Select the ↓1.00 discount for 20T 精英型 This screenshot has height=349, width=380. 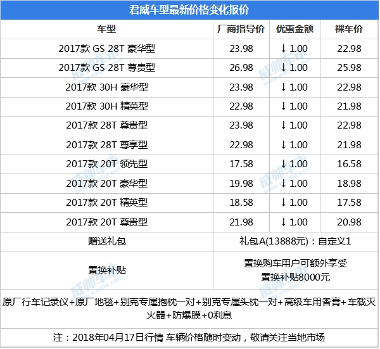[x=294, y=203]
